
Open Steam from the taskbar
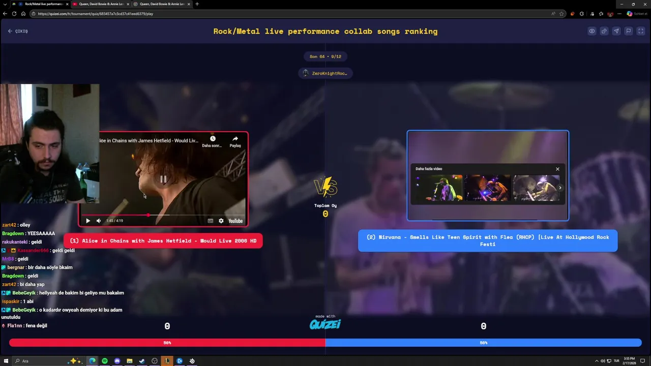[x=142, y=361]
